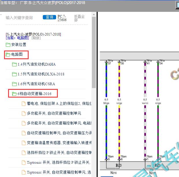Click connector label T8am/5
The height and width of the screenshot is (177, 179).
[x=111, y=158]
